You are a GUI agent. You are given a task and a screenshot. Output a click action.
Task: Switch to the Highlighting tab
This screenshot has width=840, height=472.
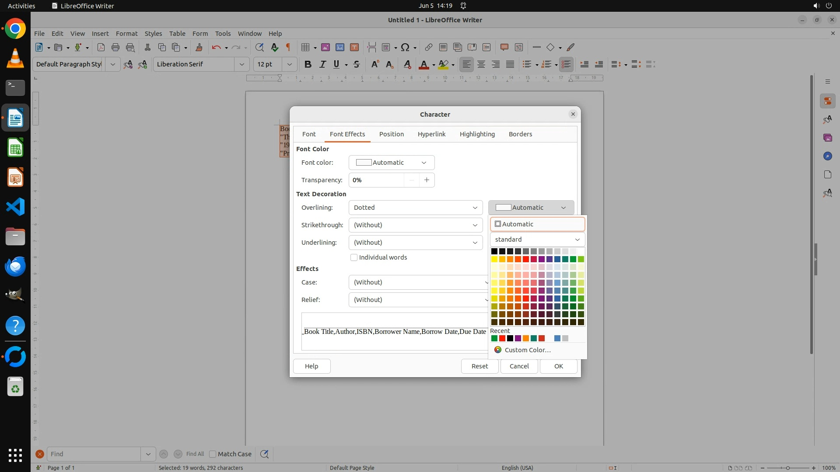click(477, 134)
